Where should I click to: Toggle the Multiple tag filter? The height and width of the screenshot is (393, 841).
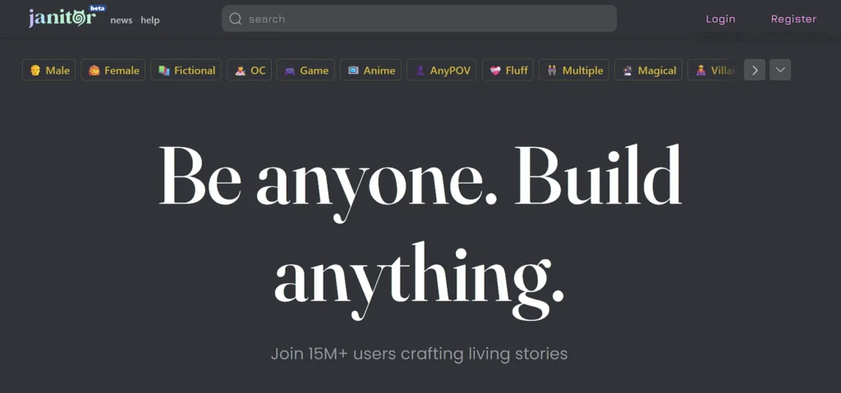pos(574,71)
